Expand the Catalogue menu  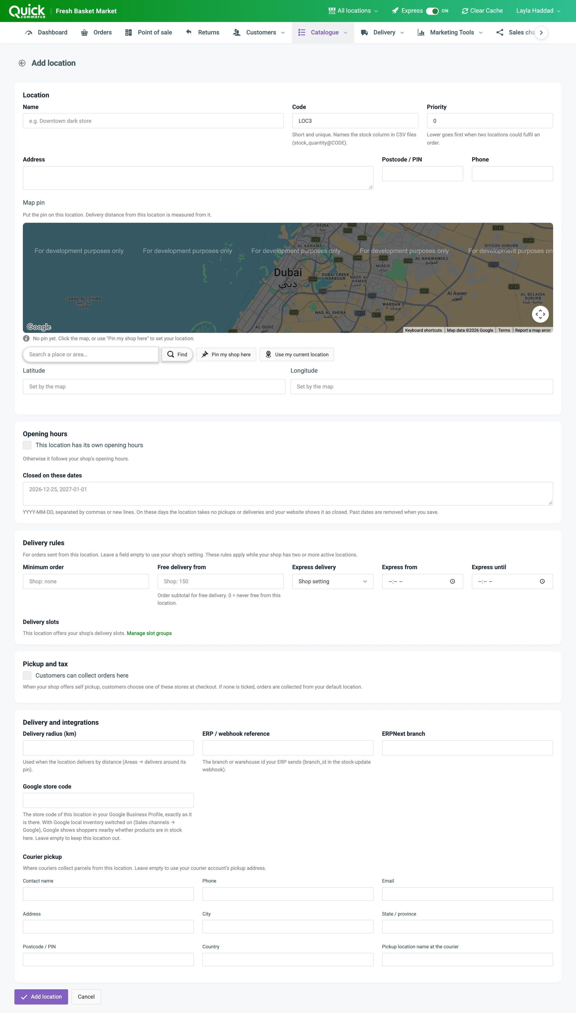[322, 32]
